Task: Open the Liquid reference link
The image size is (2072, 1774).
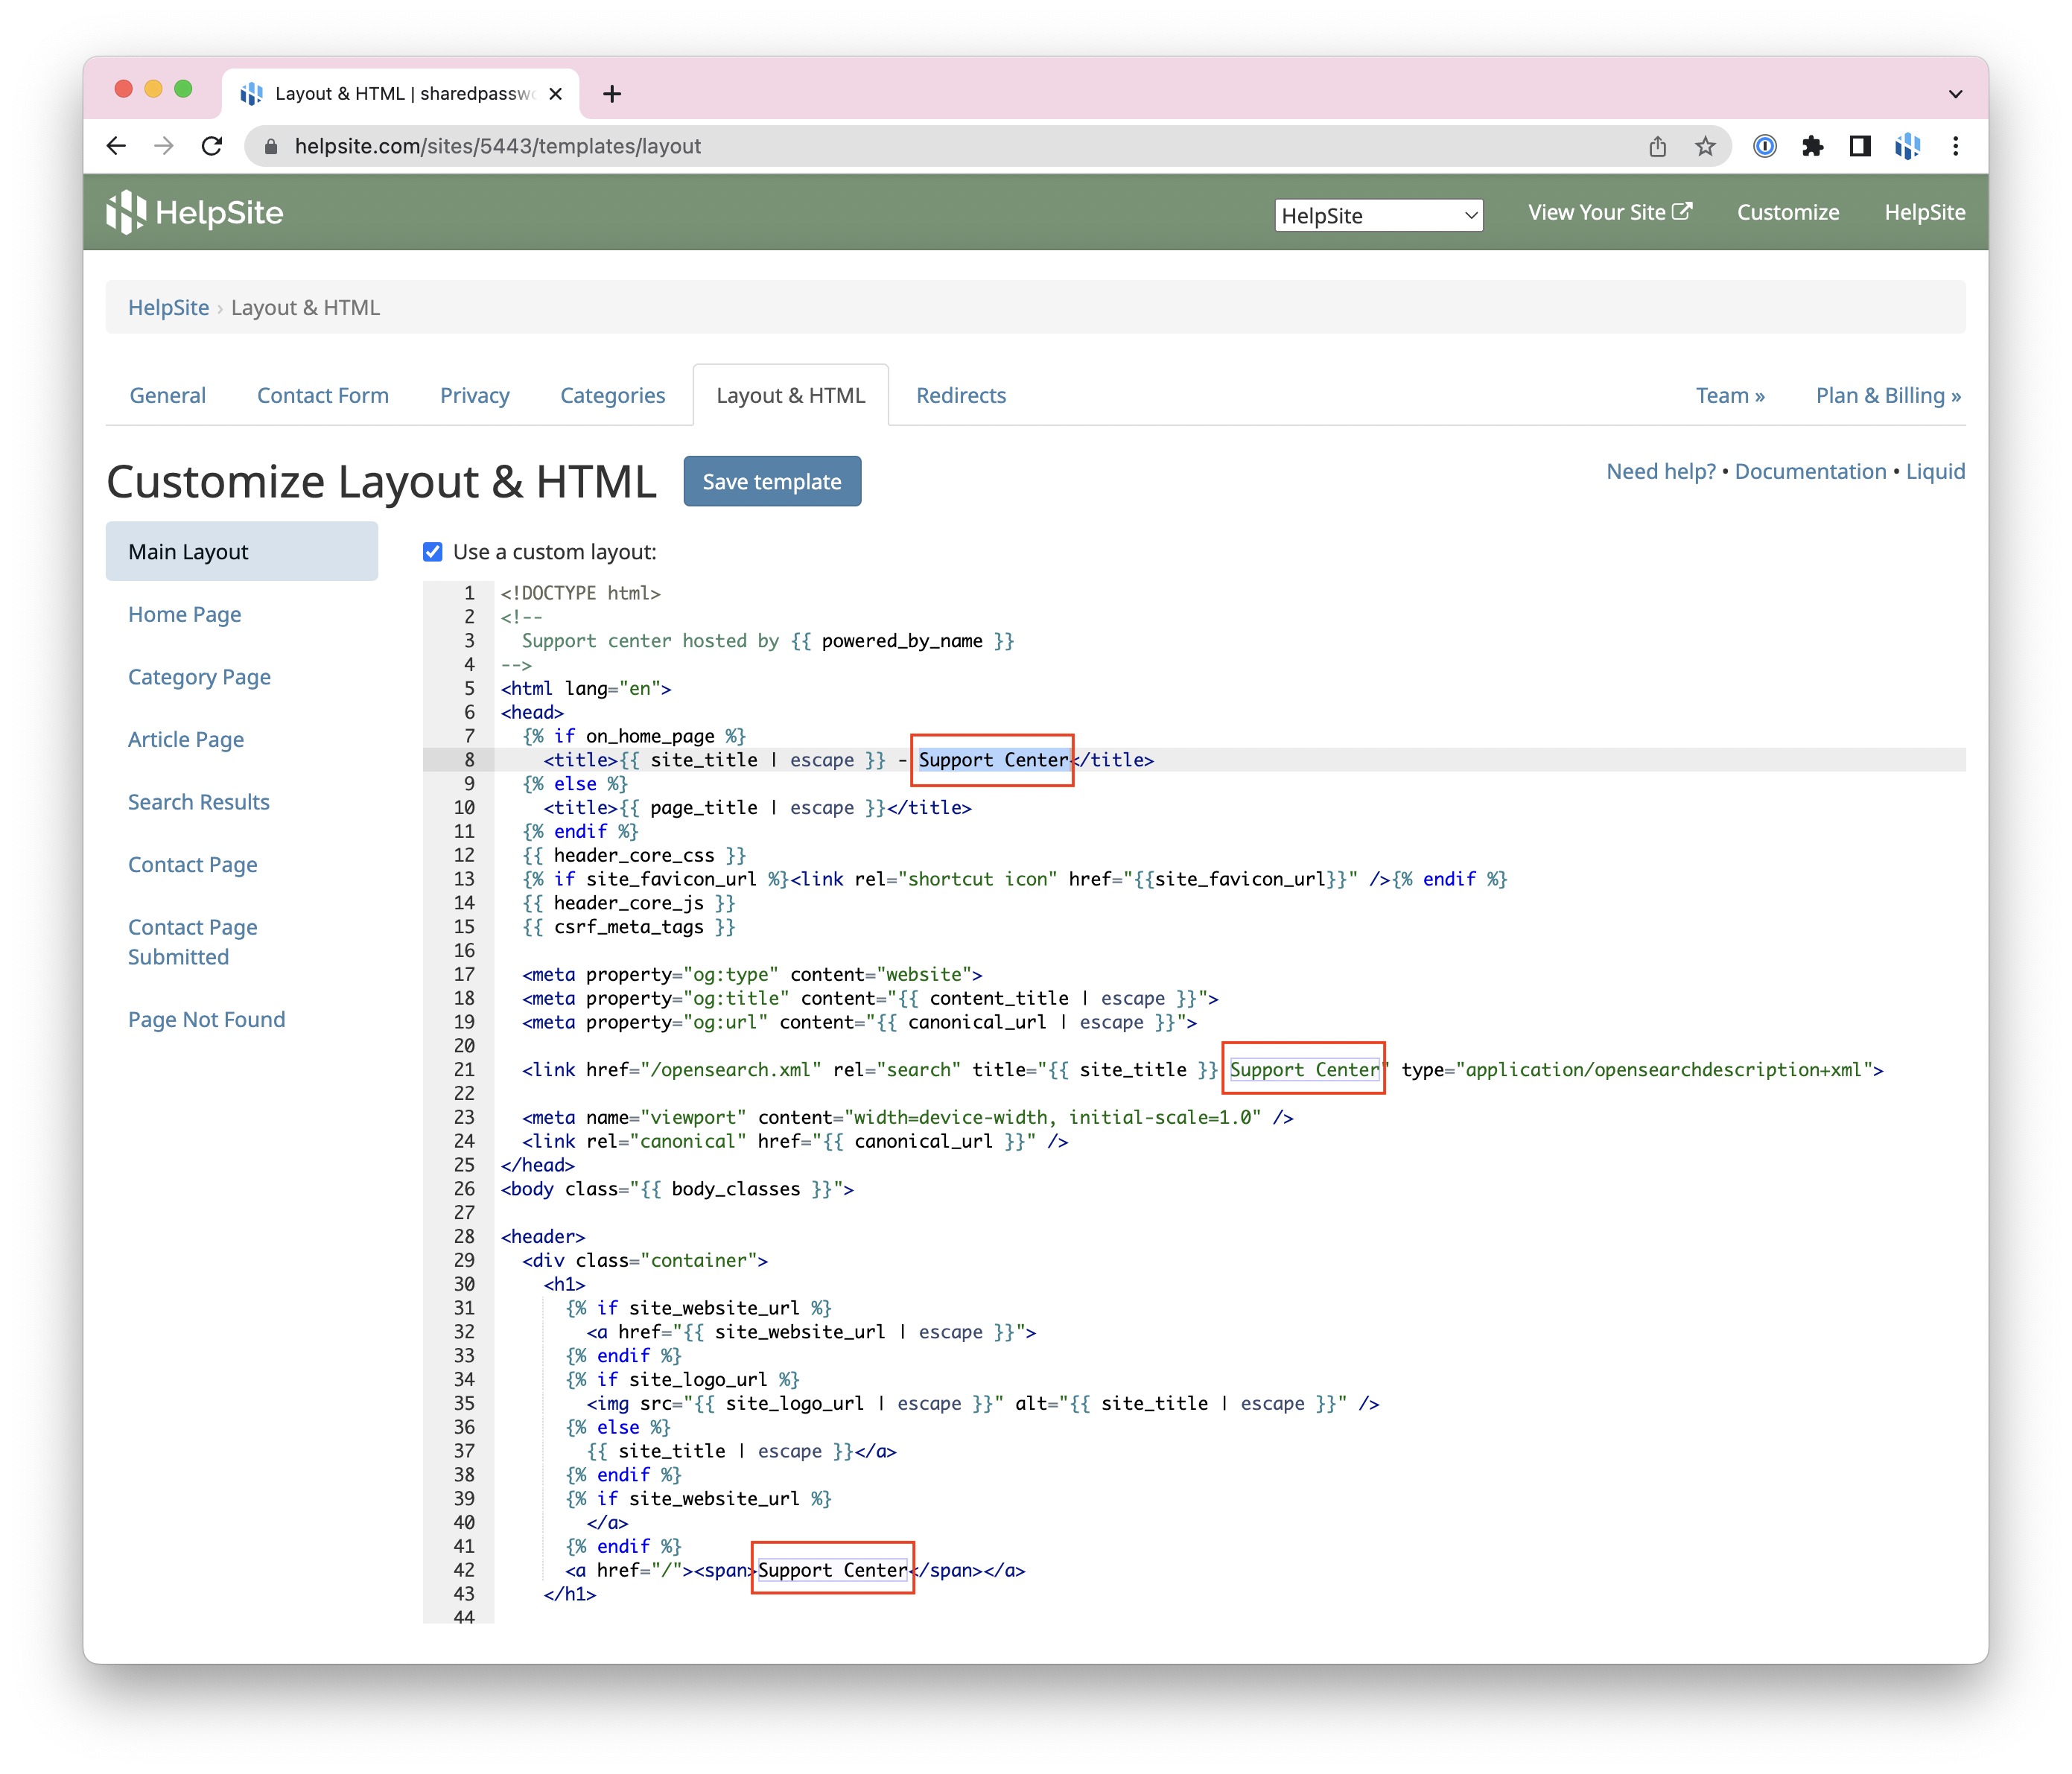Action: coord(1935,471)
